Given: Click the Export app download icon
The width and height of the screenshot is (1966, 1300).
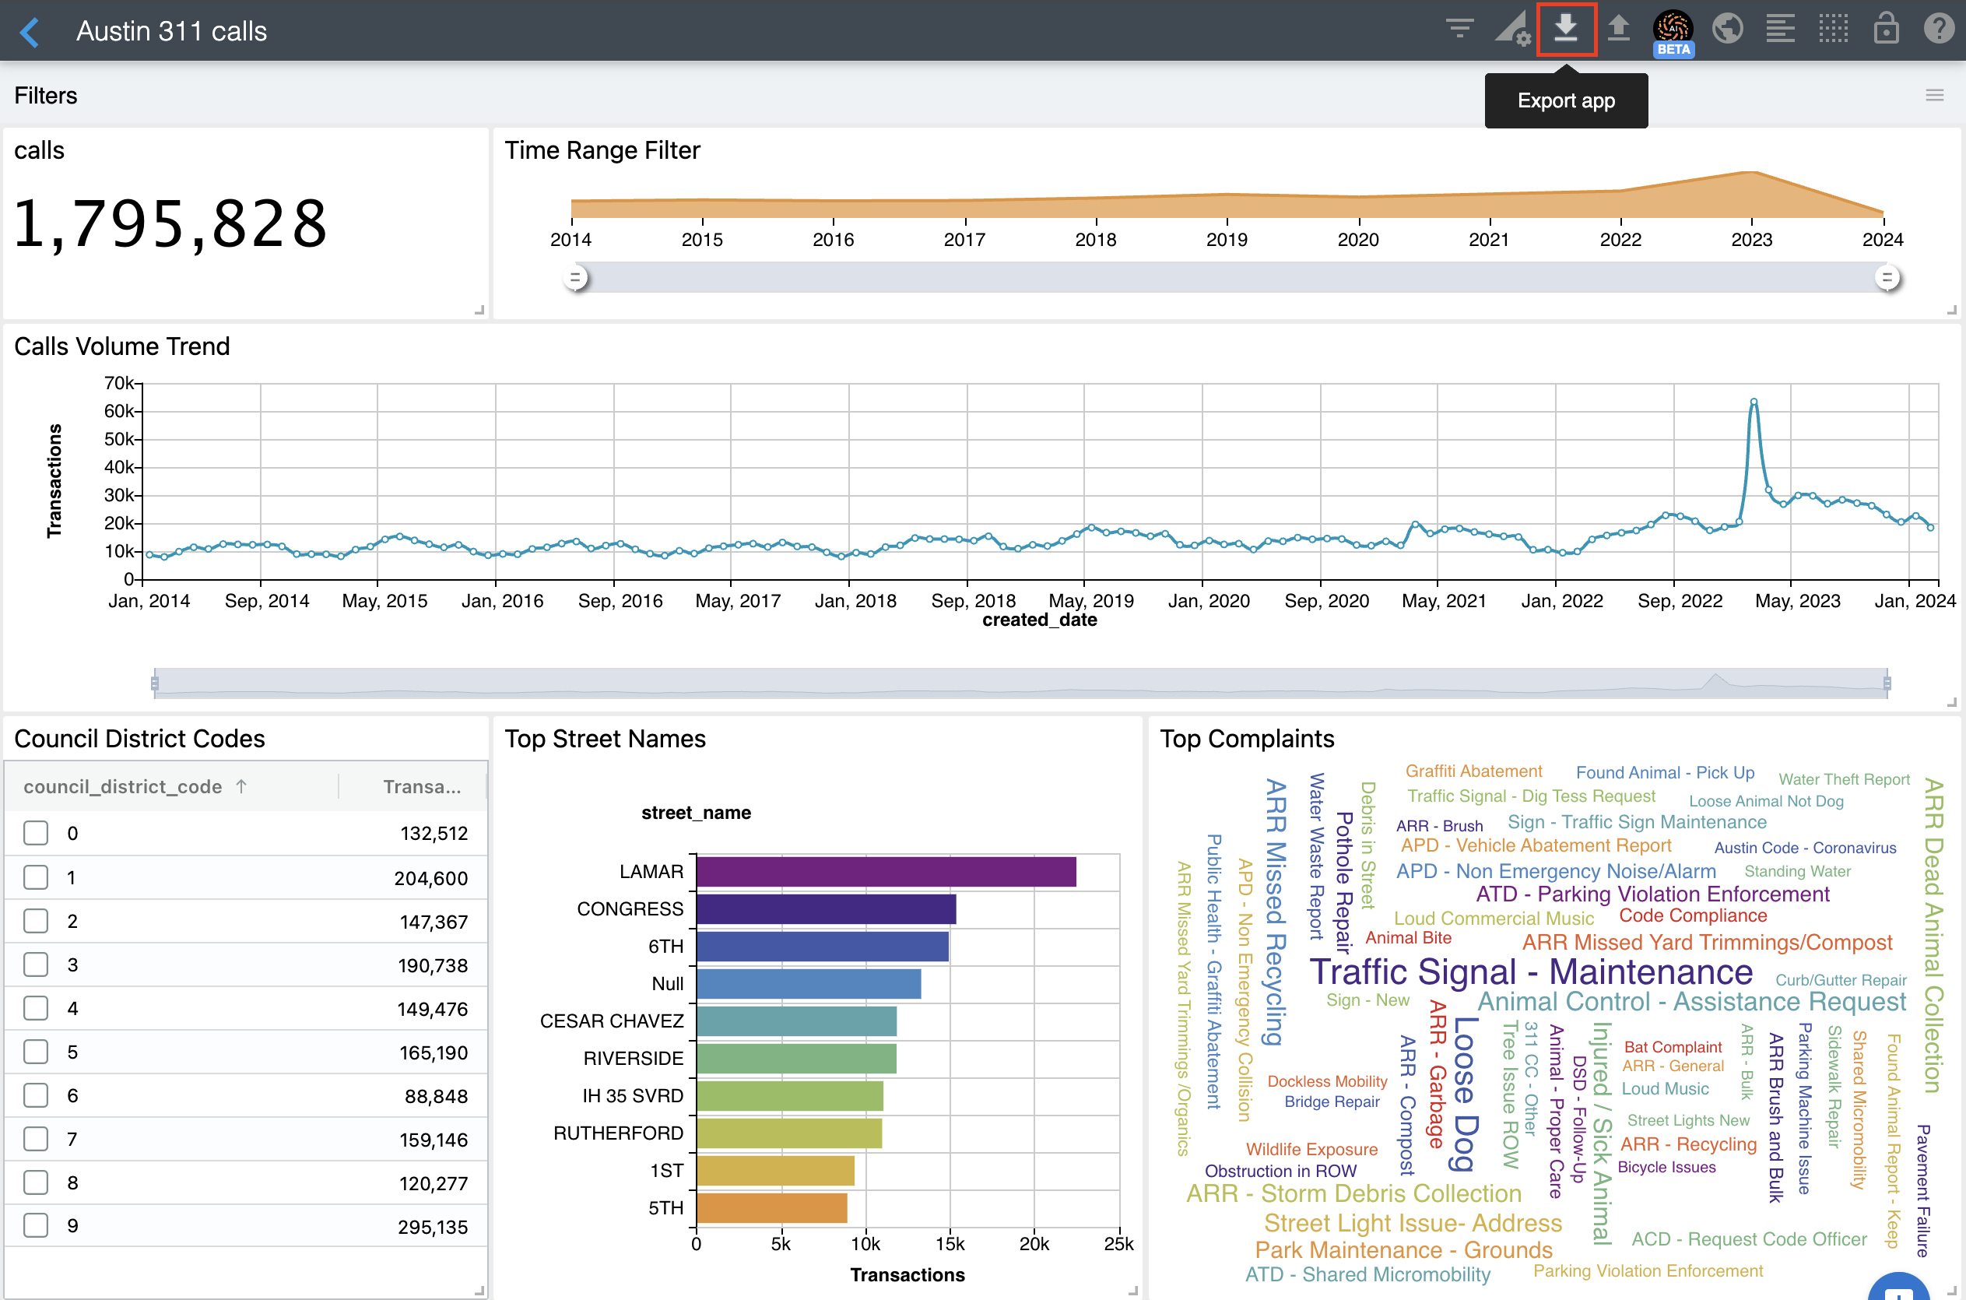Looking at the screenshot, I should coord(1565,30).
